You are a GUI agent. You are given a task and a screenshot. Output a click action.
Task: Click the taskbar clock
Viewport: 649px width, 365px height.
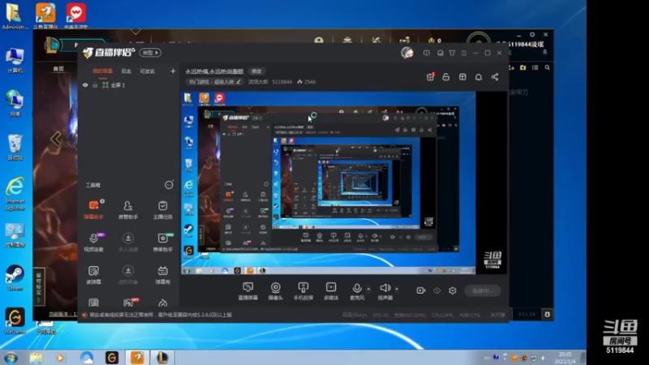tap(565, 358)
